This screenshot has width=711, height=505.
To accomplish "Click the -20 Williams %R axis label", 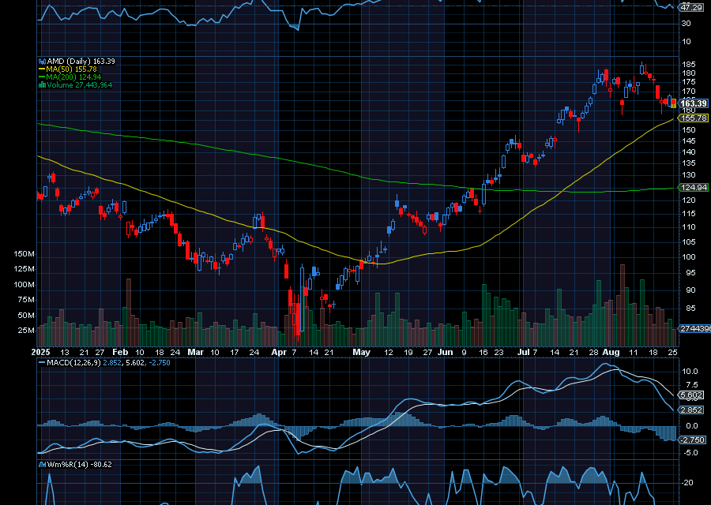I will pyautogui.click(x=688, y=483).
